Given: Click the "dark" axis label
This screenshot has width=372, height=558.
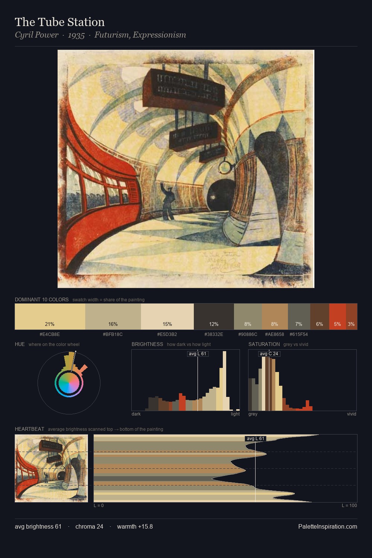Looking at the screenshot, I should (136, 414).
